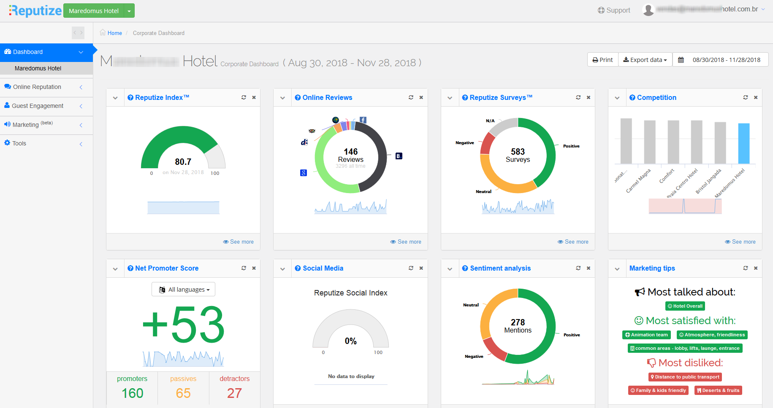The image size is (773, 408).
Task: Select Dashboard in the sidebar
Action: (46, 52)
